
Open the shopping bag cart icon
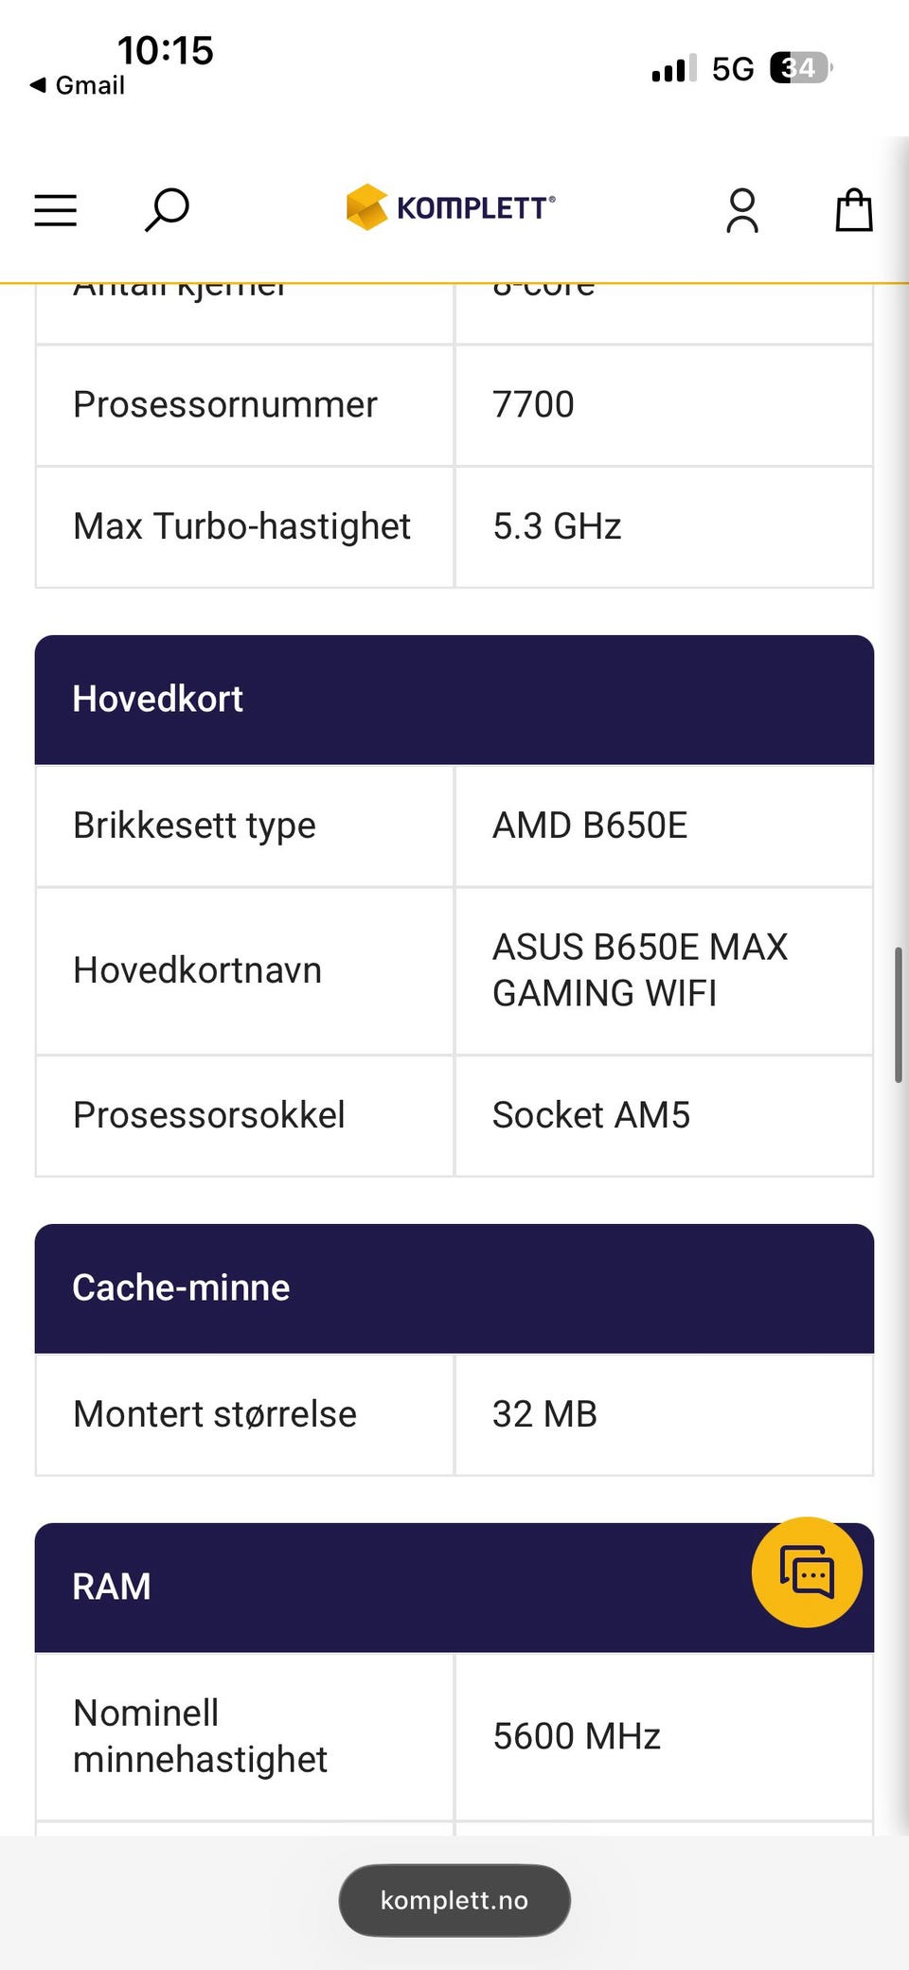[x=854, y=209]
